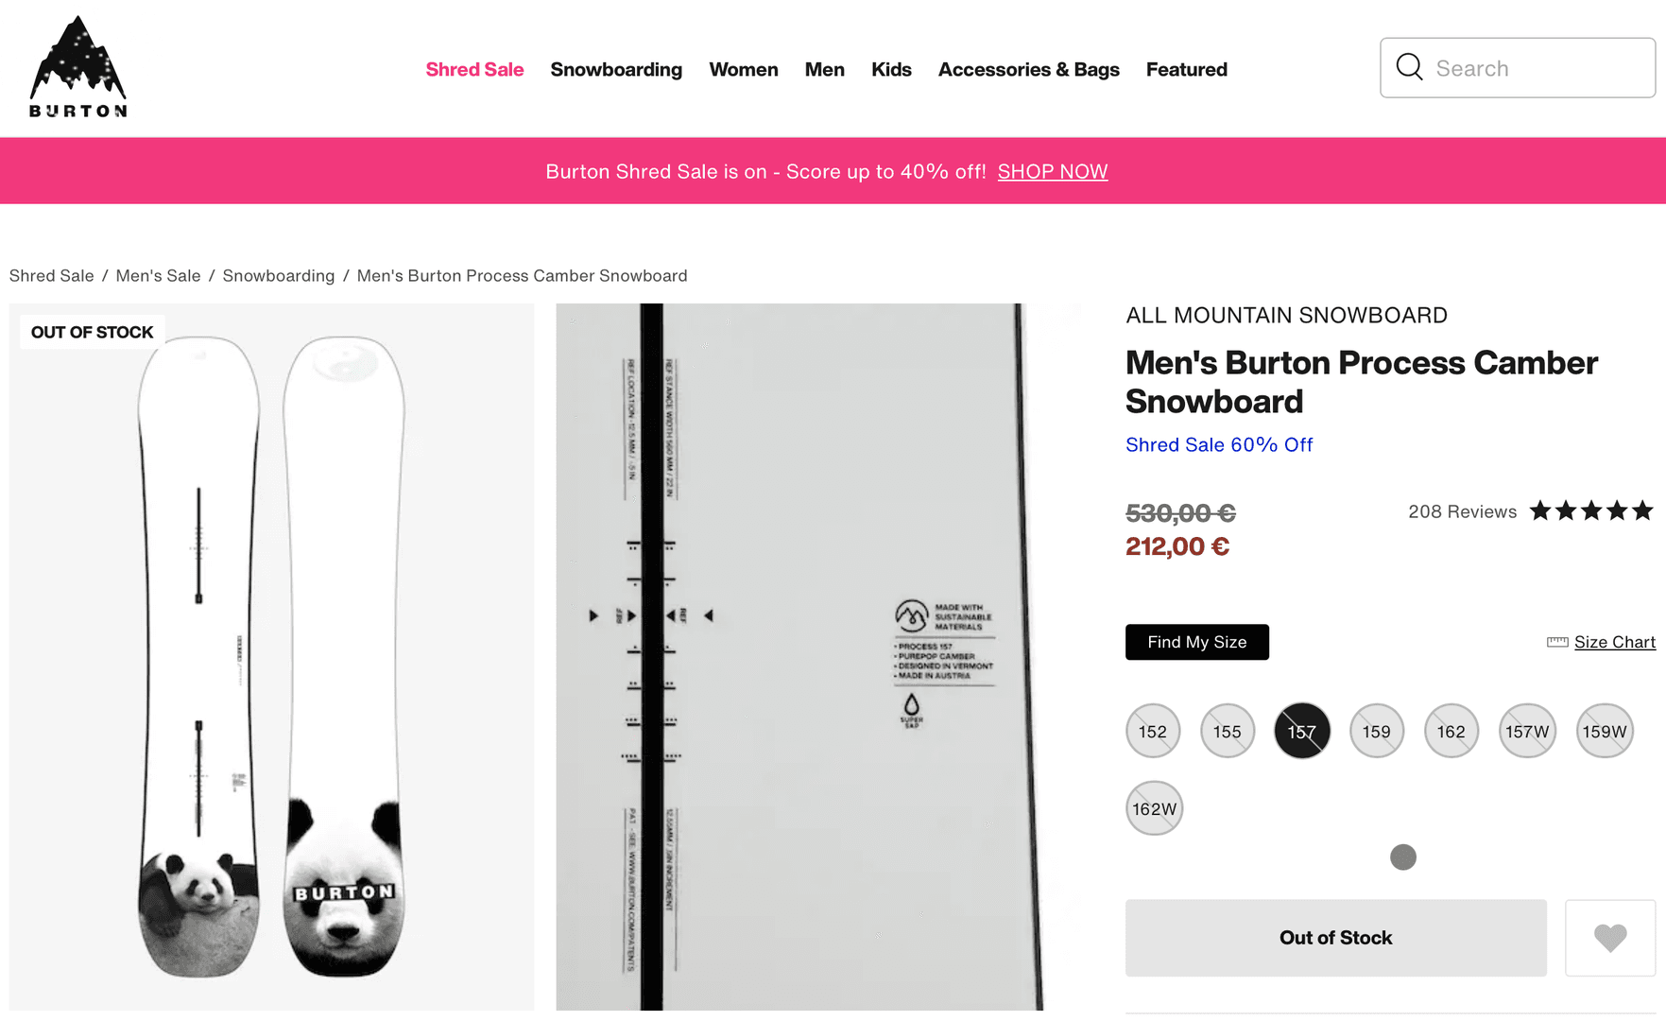The width and height of the screenshot is (1666, 1021).
Task: Add board to wishlist heart icon
Action: [1610, 938]
